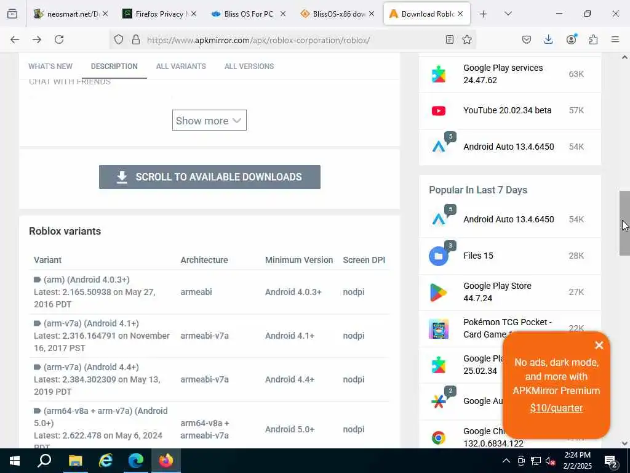Viewport: 630px width, 473px height.
Task: Open the ALL VERSIONS tab
Action: coord(249,67)
